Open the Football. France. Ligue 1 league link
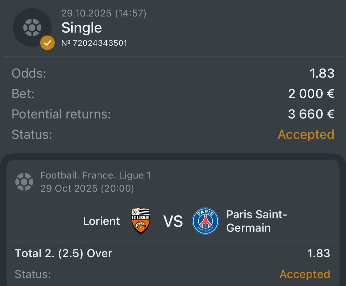The width and height of the screenshot is (346, 286). [x=95, y=175]
